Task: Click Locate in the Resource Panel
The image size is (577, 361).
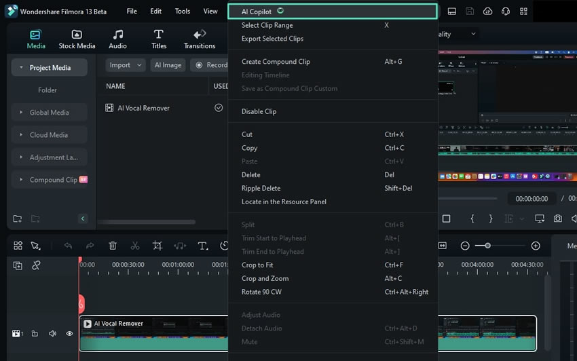Action: [333, 202]
